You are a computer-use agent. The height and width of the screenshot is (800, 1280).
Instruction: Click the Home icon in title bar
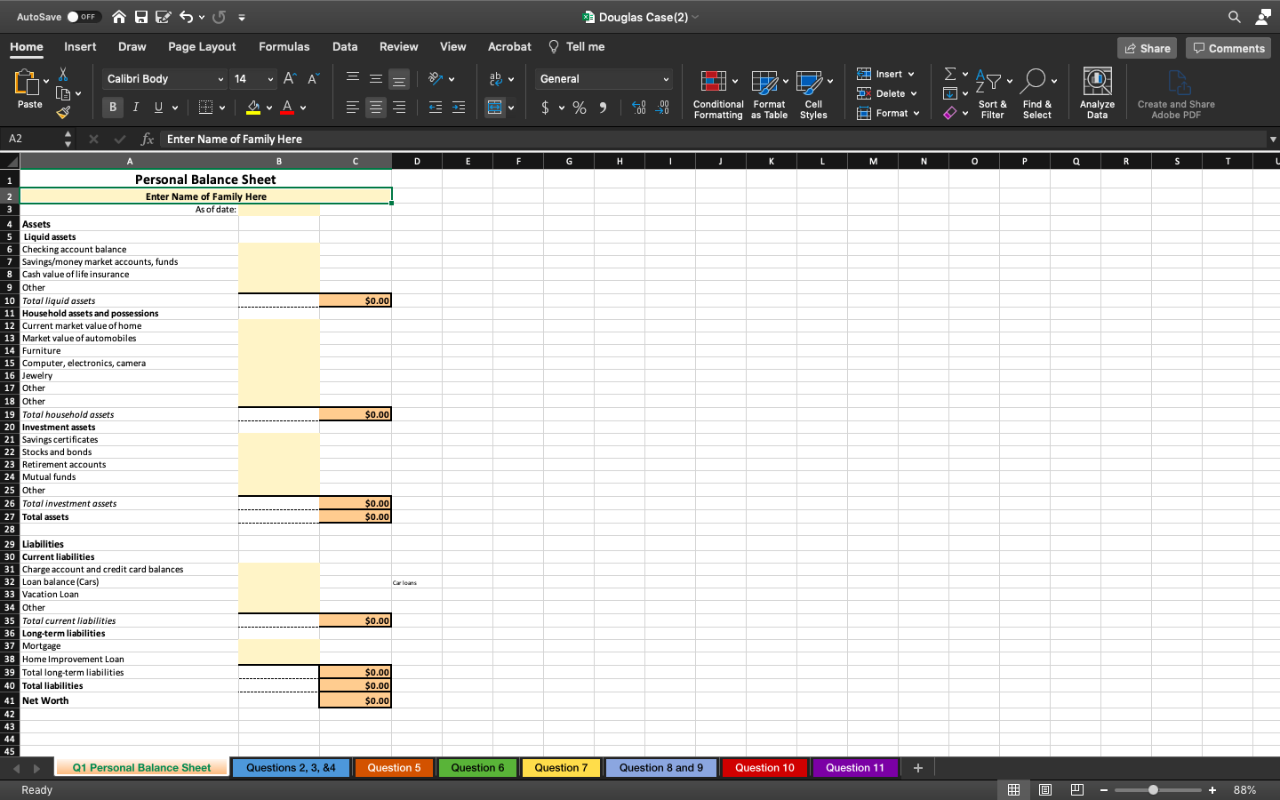119,17
